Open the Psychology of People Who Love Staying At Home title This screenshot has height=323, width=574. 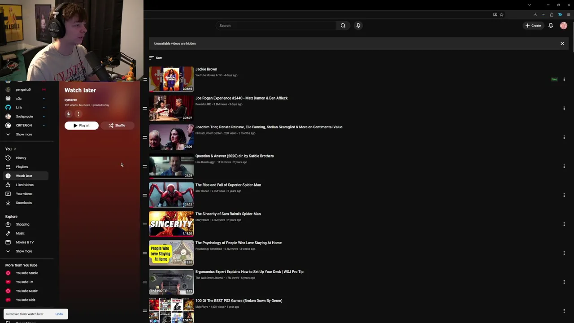238,243
